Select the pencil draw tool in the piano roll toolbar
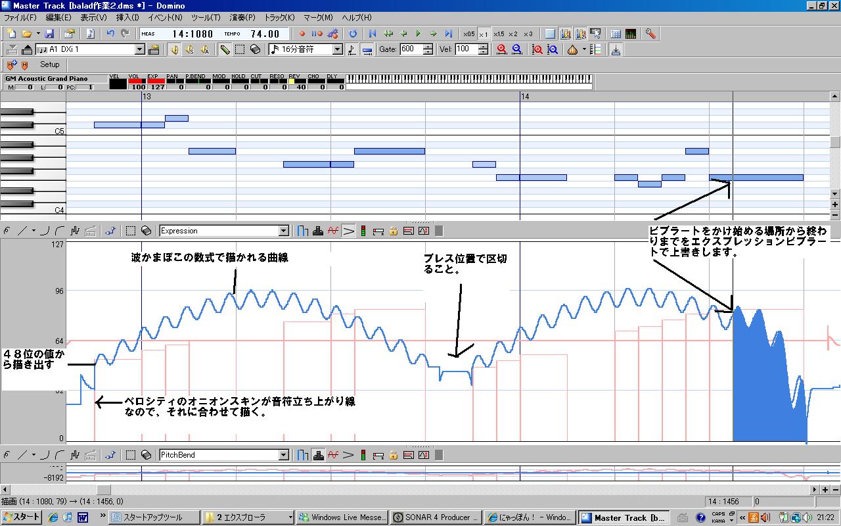This screenshot has width=841, height=526. click(x=225, y=49)
